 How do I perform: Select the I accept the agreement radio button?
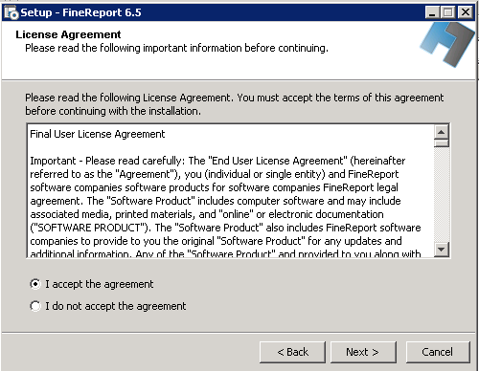point(35,284)
